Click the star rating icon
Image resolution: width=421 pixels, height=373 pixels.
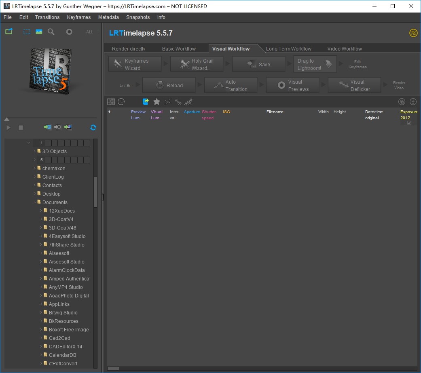[157, 102]
